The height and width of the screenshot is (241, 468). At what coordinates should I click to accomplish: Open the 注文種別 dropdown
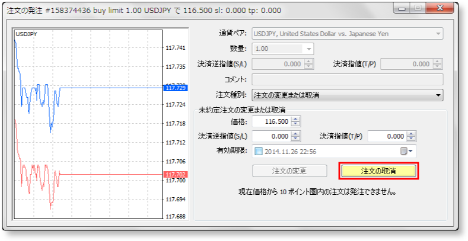click(348, 95)
